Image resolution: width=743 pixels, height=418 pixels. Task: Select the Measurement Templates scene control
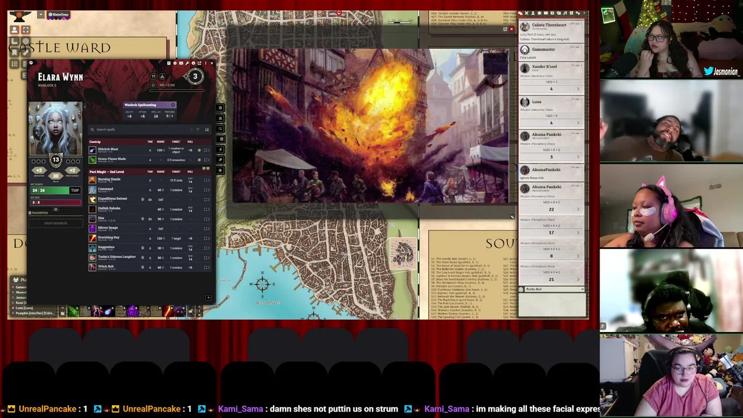[15, 41]
